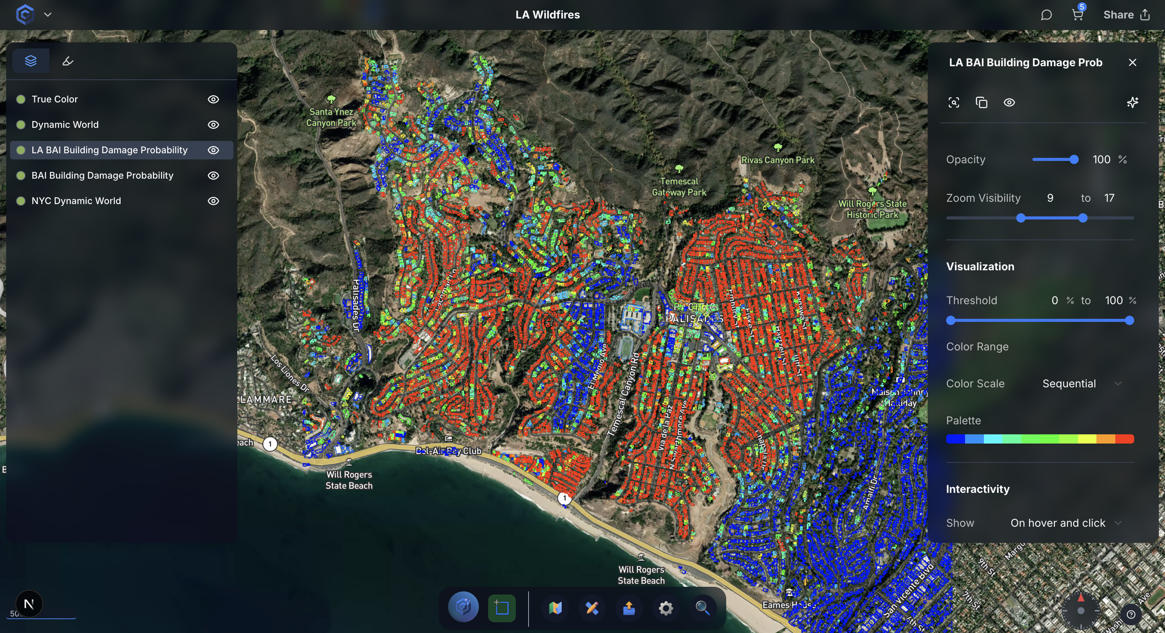1165x633 pixels.
Task: Open the map basemap tool
Action: point(556,608)
